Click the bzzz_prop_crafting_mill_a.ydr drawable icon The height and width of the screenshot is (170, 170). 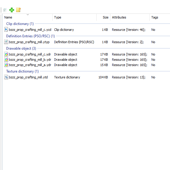[x=6, y=65]
